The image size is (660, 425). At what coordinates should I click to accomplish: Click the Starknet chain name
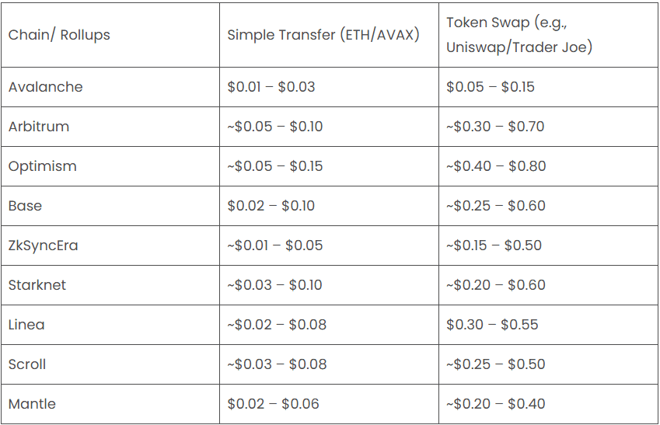pos(37,285)
